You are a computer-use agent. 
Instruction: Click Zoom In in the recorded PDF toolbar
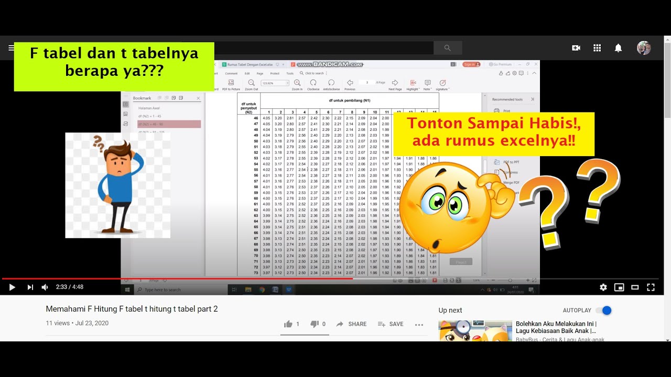pyautogui.click(x=297, y=85)
